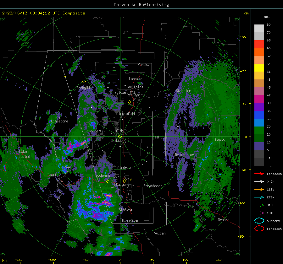Click the Limestone label
This screenshot has height=264, width=283.
59,121
